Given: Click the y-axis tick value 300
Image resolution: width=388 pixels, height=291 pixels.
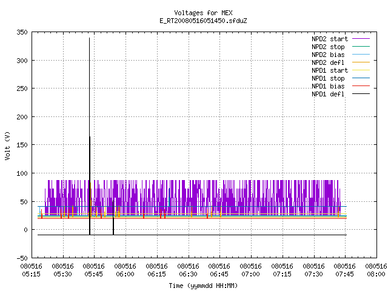Looking at the screenshot, I should [x=22, y=61].
